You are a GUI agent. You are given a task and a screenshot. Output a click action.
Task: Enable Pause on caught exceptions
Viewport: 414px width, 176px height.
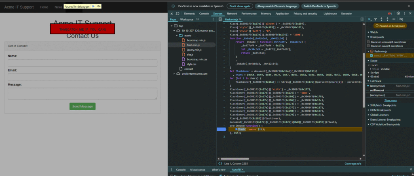coord(369,46)
